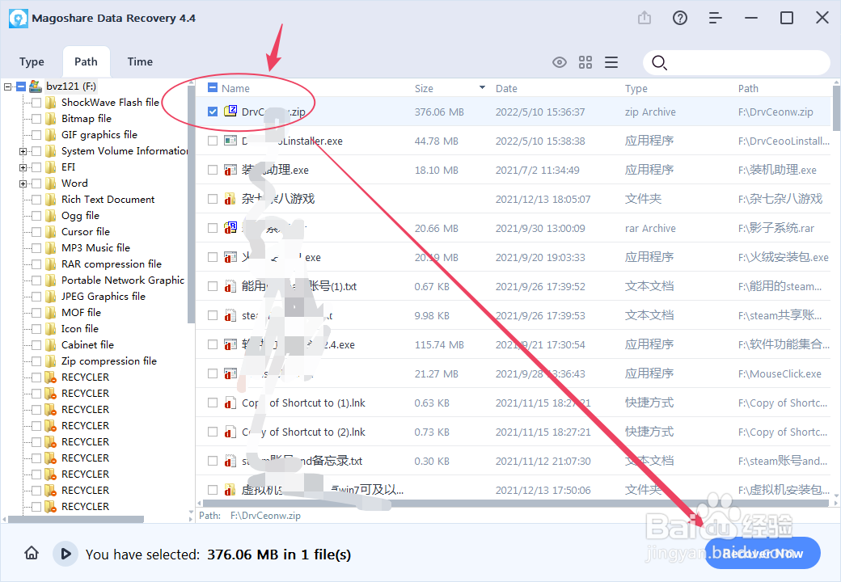Image resolution: width=841 pixels, height=582 pixels.
Task: Expand the Word tree node
Action: coord(23,183)
